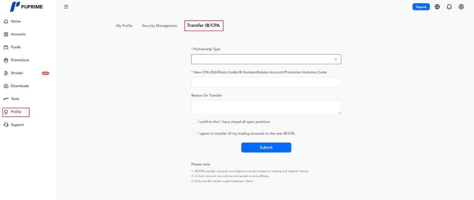Expand the Partnership Type dropdown
The height and width of the screenshot is (200, 474).
pos(266,59)
